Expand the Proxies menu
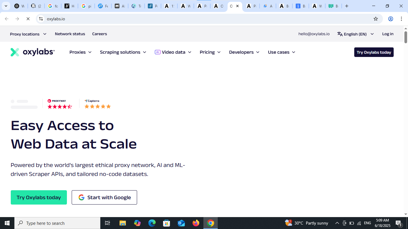 pos(81,52)
